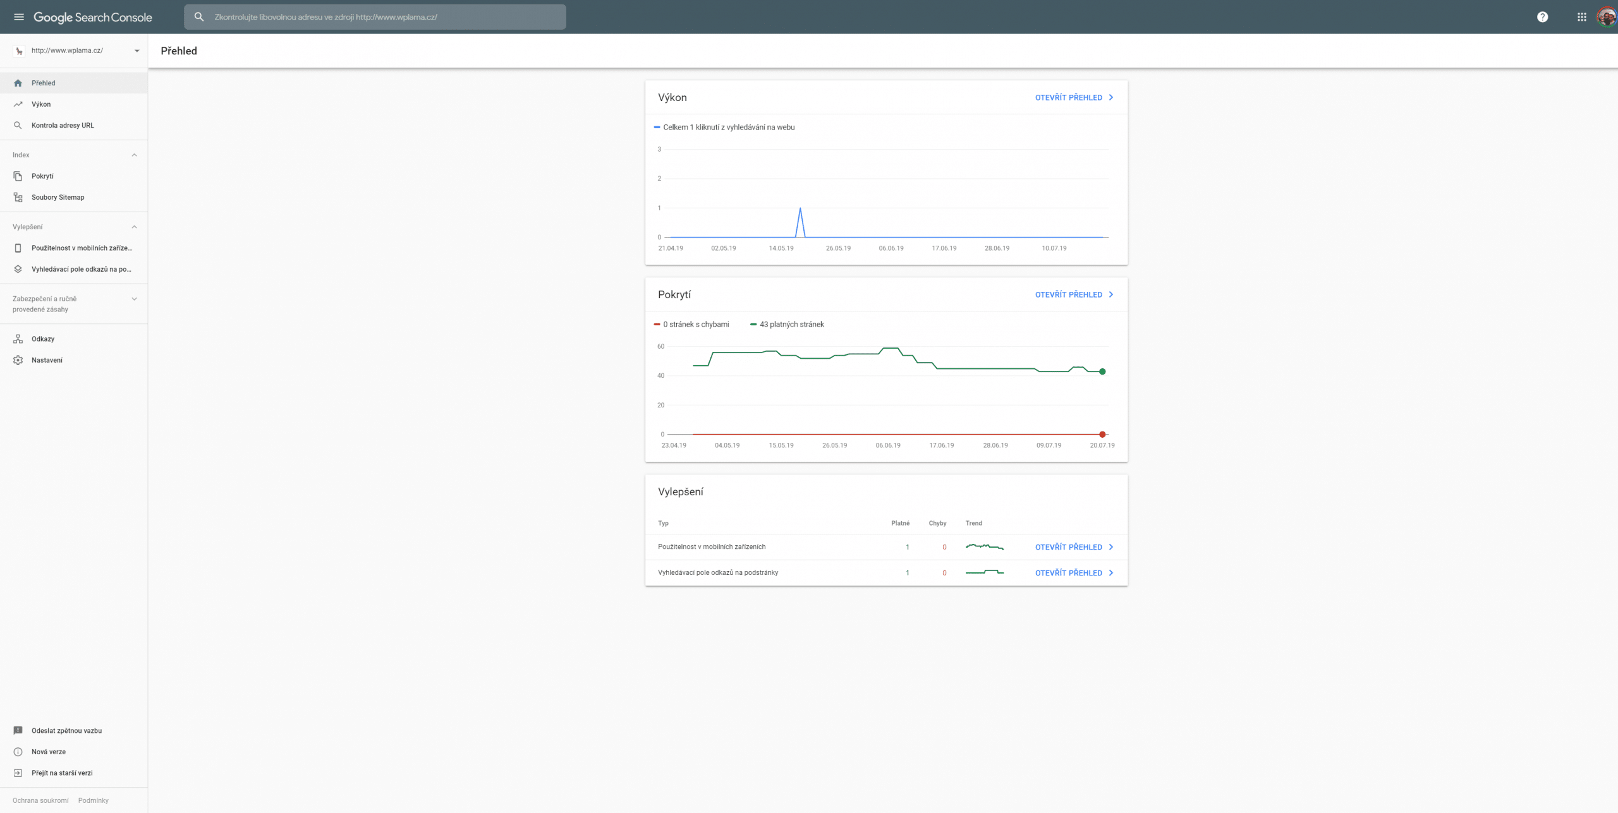Click 'Celkem 1 kliknutí z vyhledávání' legend
Viewport: 1618px width, 813px height.
[729, 128]
